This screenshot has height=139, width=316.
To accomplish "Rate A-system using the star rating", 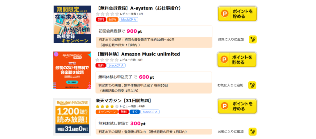I will tap(107, 14).
